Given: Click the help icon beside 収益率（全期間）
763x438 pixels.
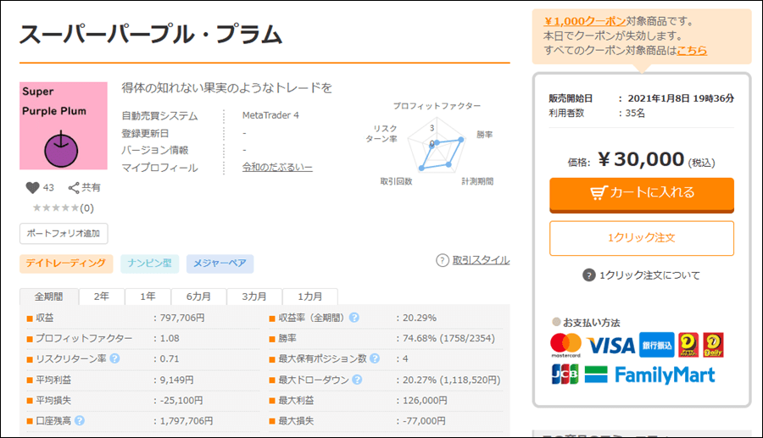Looking at the screenshot, I should pyautogui.click(x=354, y=318).
